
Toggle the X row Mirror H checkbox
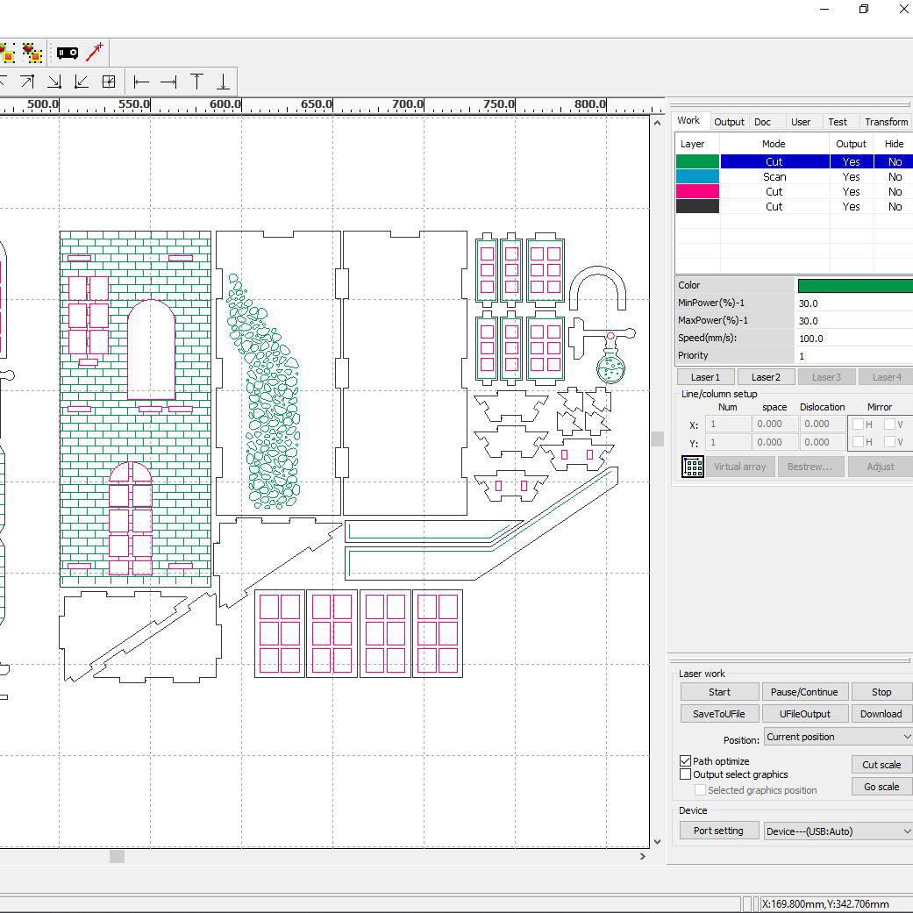click(859, 424)
